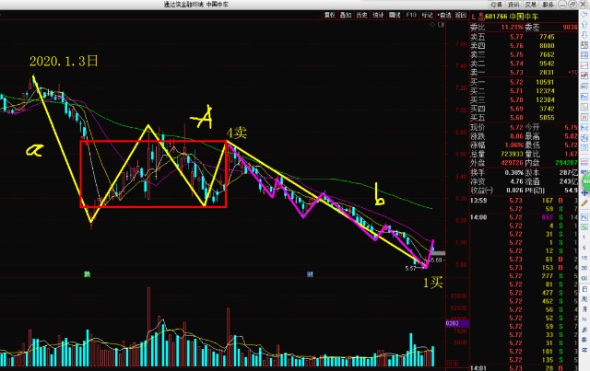Switch to 5-minute period
Screen dimensions: 590x371
tap(584, 248)
